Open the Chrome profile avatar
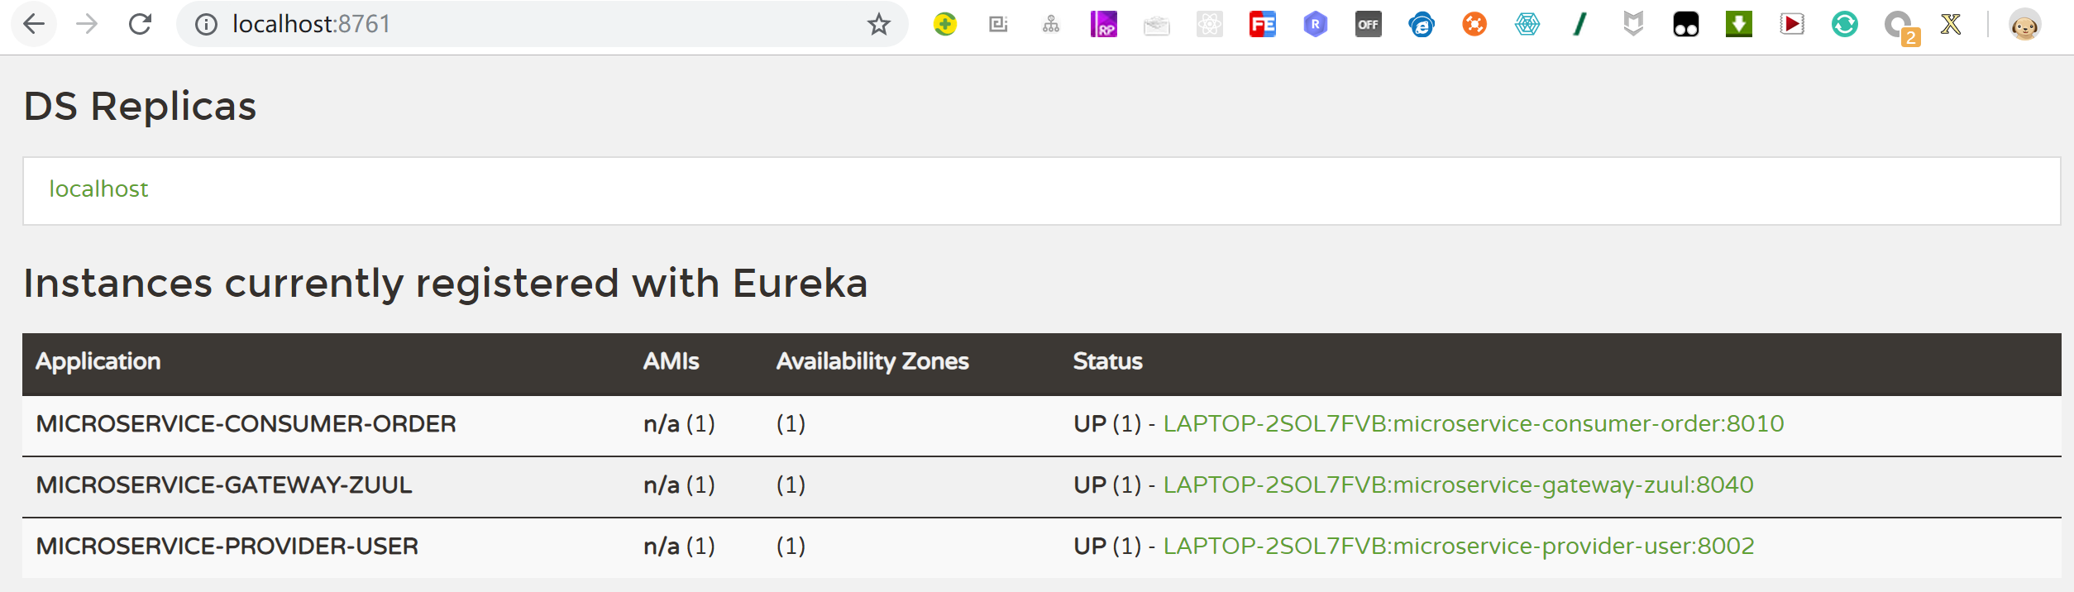 tap(2024, 25)
